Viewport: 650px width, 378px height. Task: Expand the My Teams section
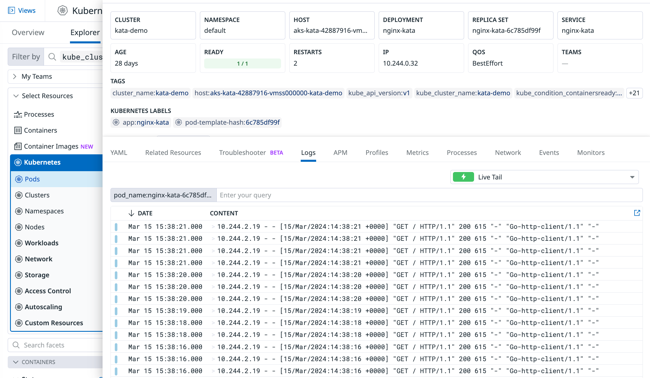tap(15, 76)
